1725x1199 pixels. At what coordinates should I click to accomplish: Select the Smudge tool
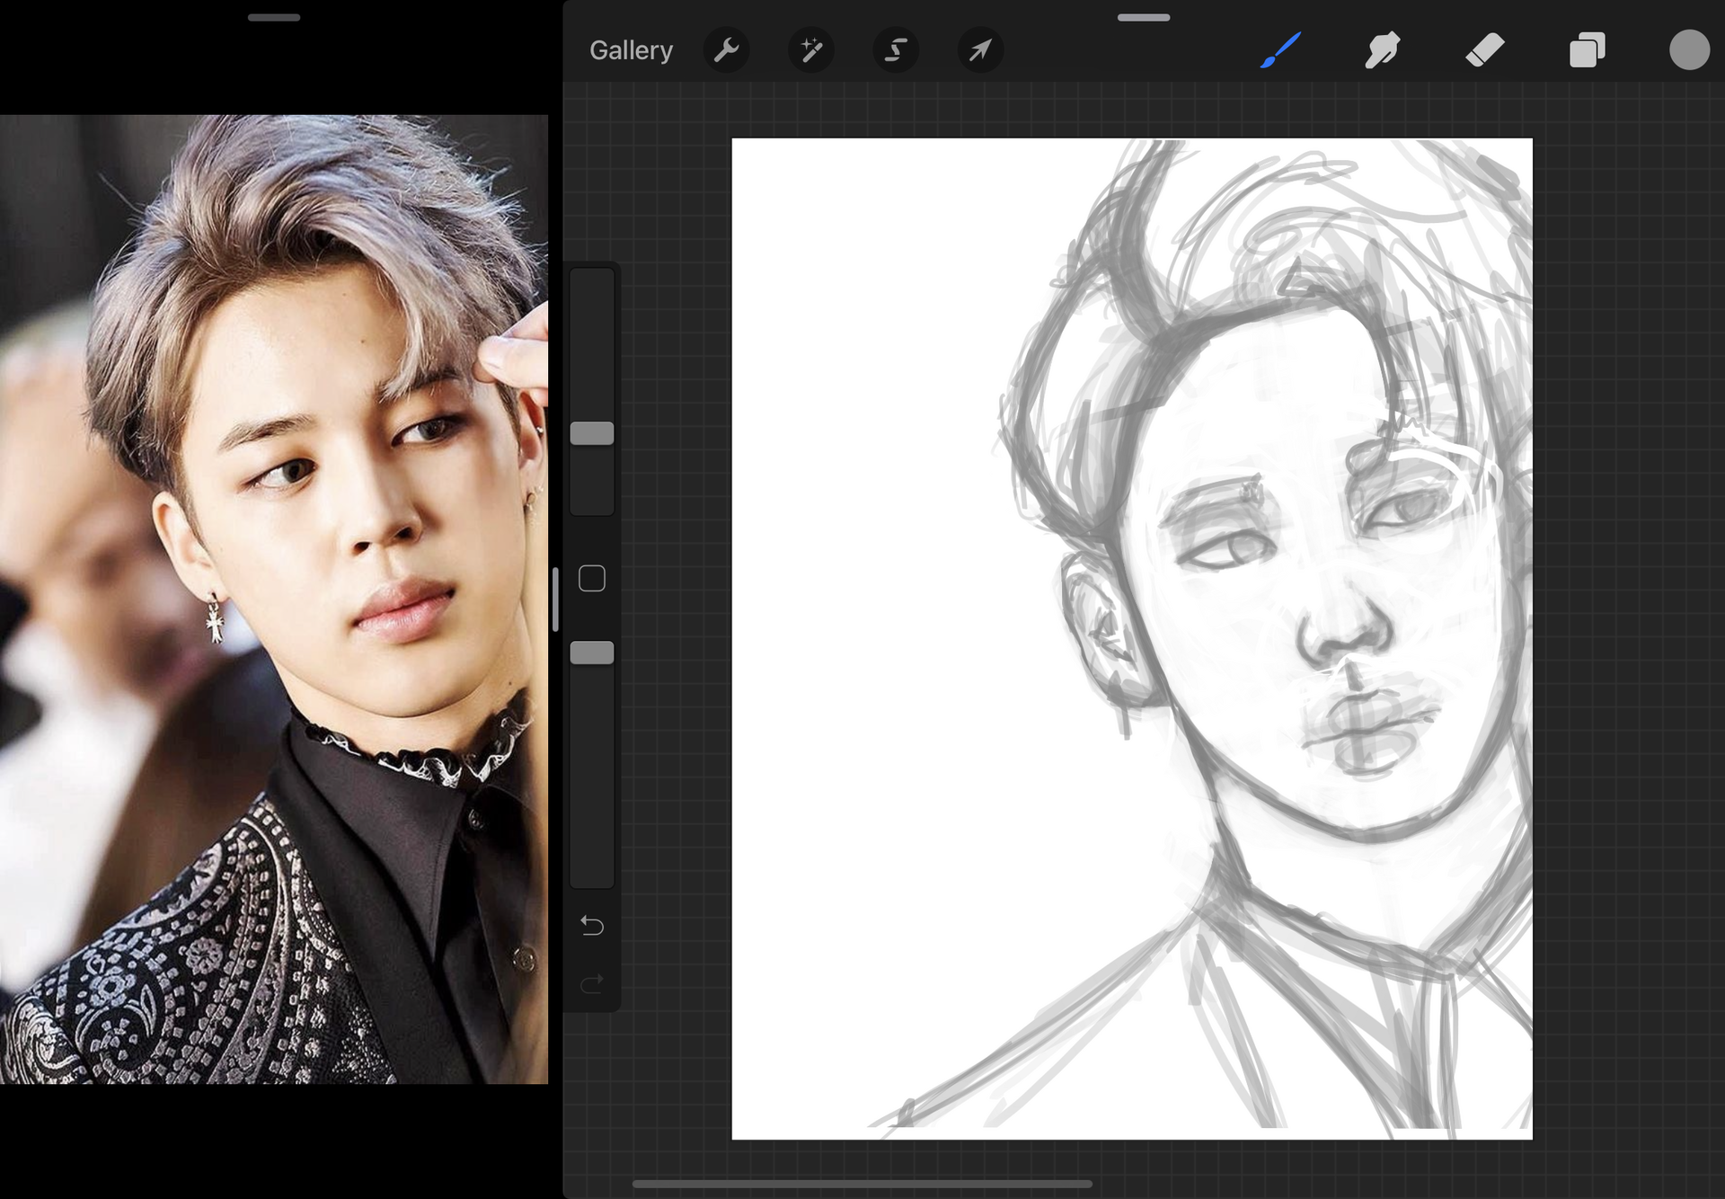coord(1383,50)
